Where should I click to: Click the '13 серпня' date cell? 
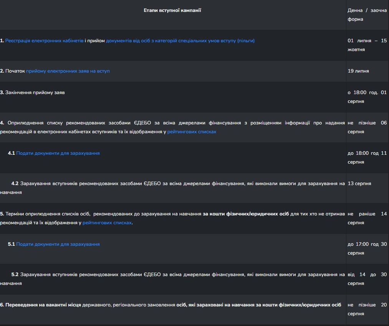coord(359,184)
